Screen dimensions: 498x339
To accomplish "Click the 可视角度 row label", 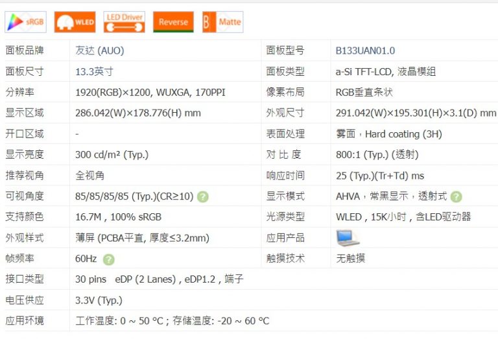I will pos(25,196).
